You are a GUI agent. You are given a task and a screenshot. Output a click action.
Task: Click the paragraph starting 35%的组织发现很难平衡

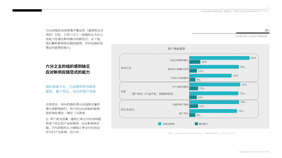click(x=74, y=39)
